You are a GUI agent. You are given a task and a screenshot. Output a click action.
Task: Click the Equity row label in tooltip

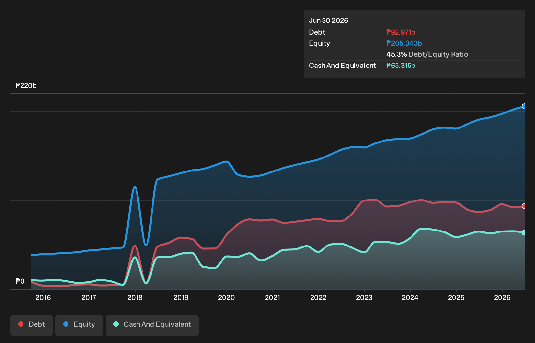tap(319, 43)
